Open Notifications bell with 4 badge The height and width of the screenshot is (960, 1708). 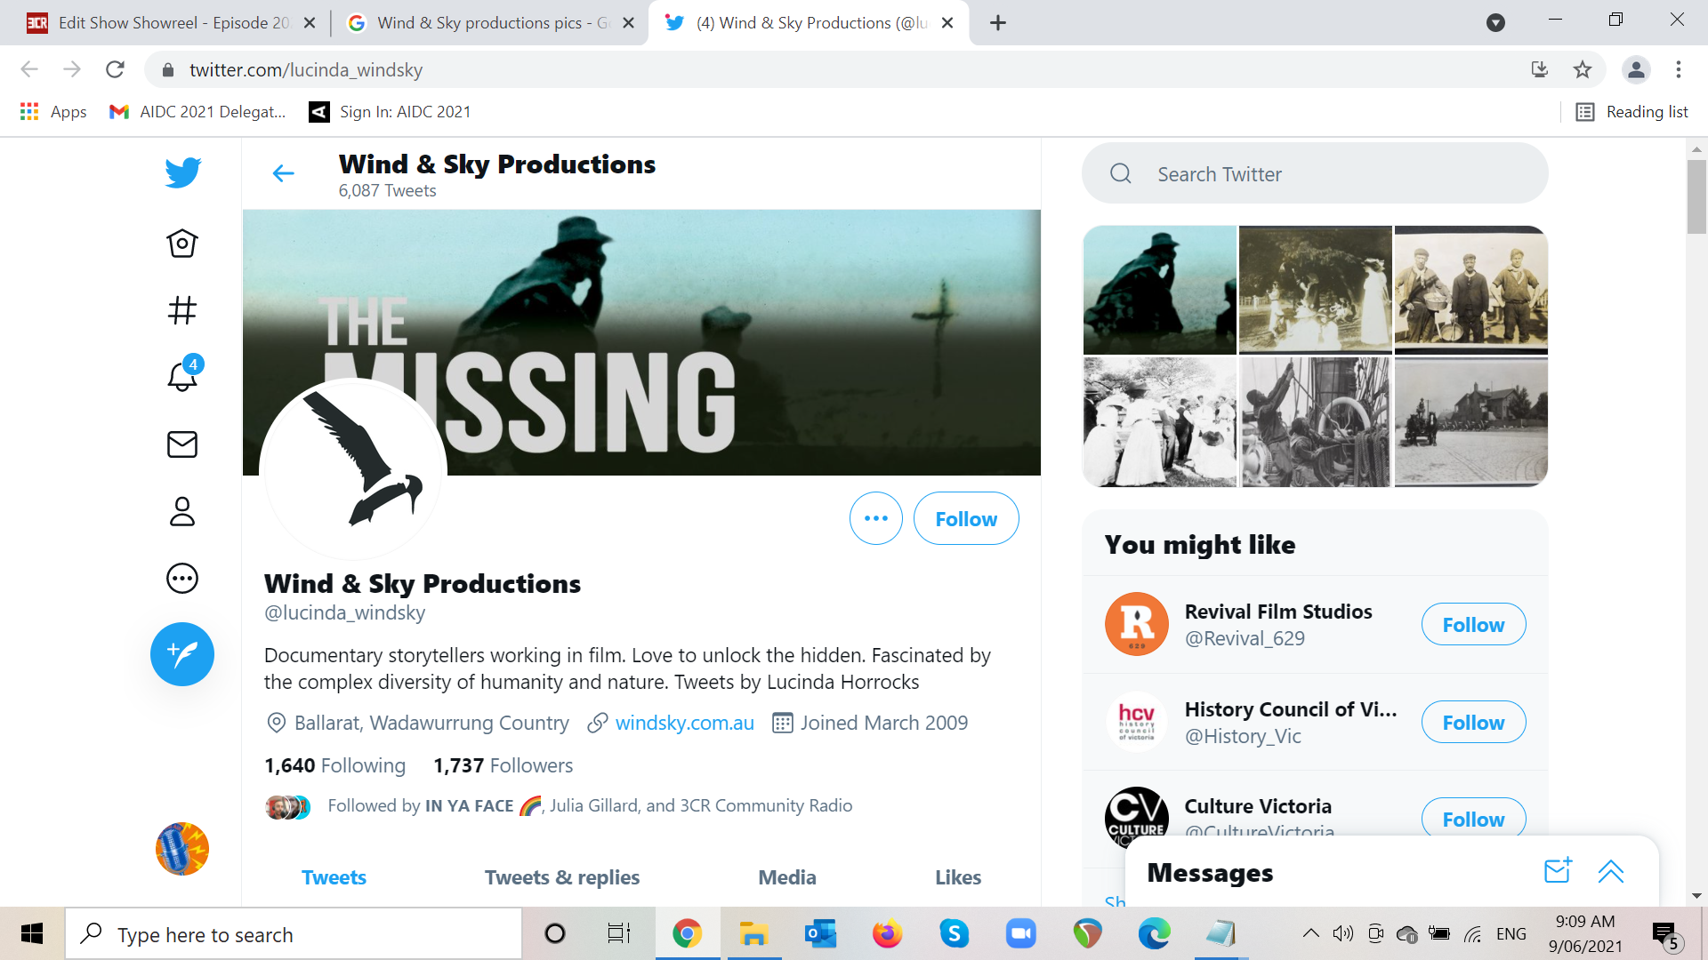(x=182, y=376)
